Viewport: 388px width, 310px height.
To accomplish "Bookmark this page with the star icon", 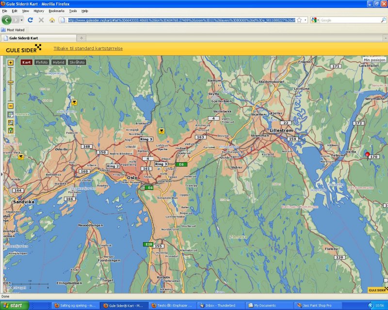I will (x=299, y=20).
